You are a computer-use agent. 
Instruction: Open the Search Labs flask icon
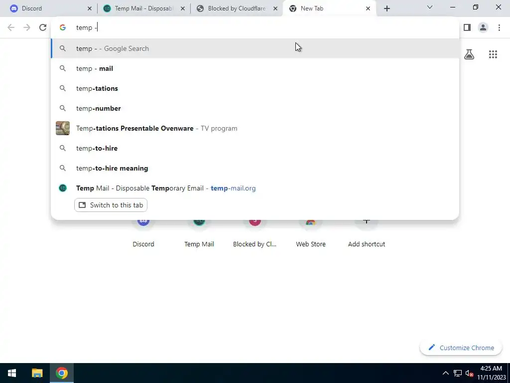pos(469,54)
